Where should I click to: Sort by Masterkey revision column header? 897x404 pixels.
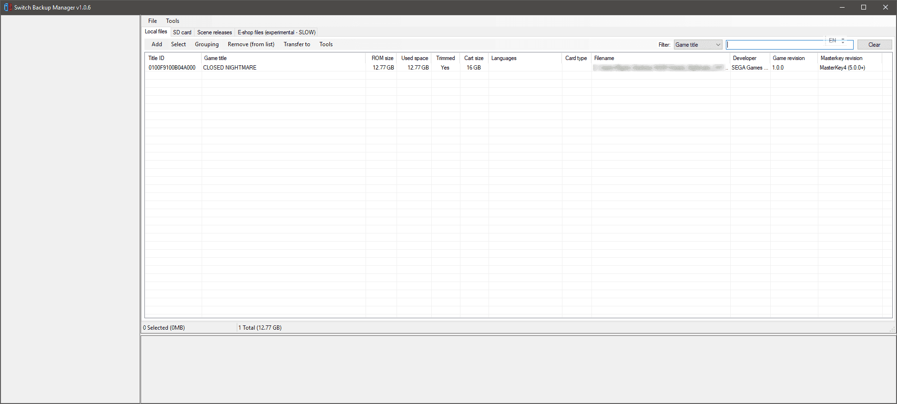850,58
